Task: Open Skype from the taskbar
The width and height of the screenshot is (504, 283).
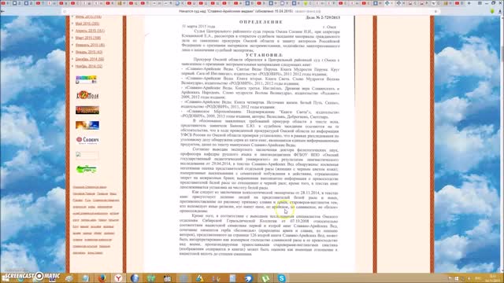Action: [282, 277]
